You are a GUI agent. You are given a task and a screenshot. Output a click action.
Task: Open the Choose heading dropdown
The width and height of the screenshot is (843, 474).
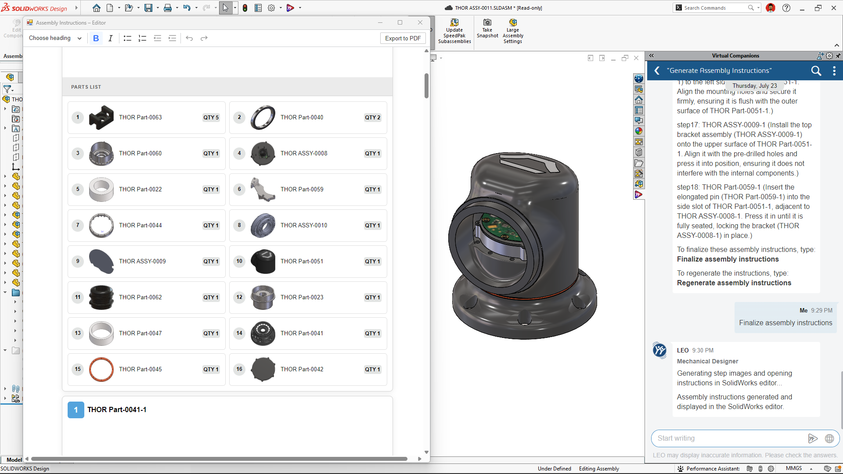pos(55,38)
